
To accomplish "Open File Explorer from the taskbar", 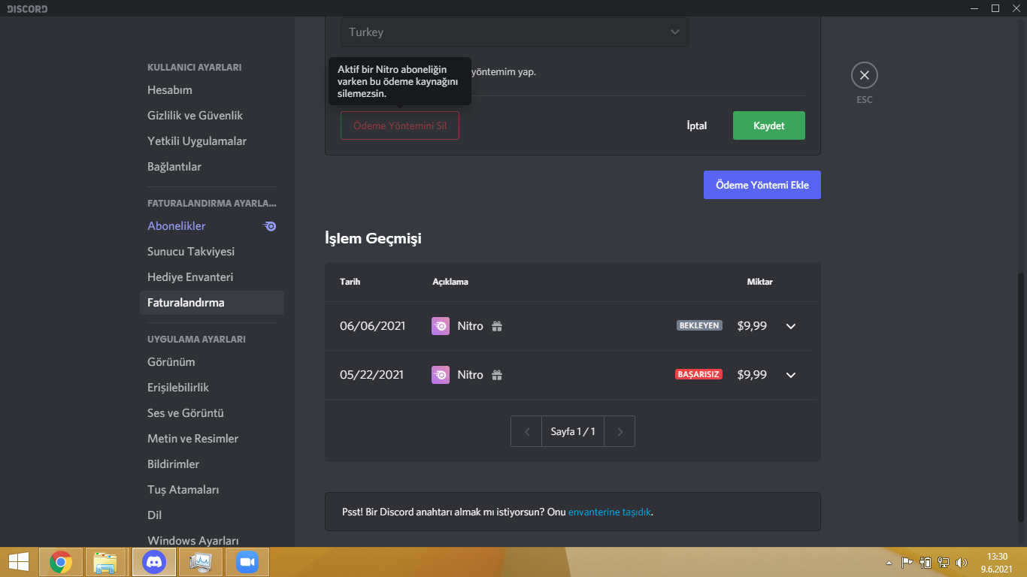I will [105, 562].
